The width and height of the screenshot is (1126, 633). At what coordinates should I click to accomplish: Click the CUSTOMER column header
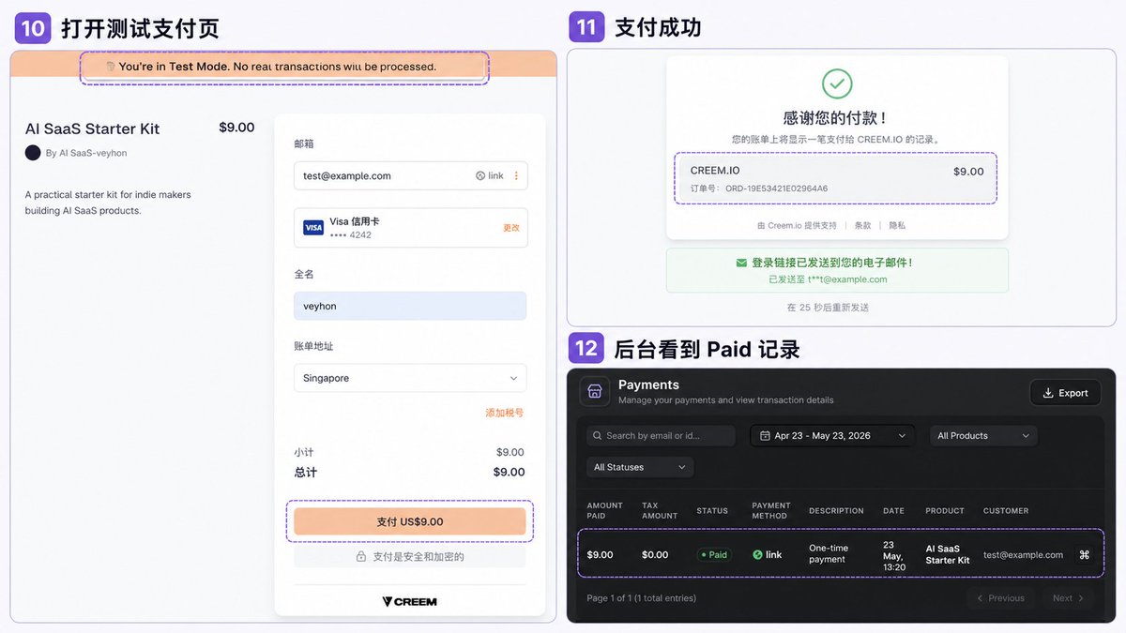[x=1006, y=511]
